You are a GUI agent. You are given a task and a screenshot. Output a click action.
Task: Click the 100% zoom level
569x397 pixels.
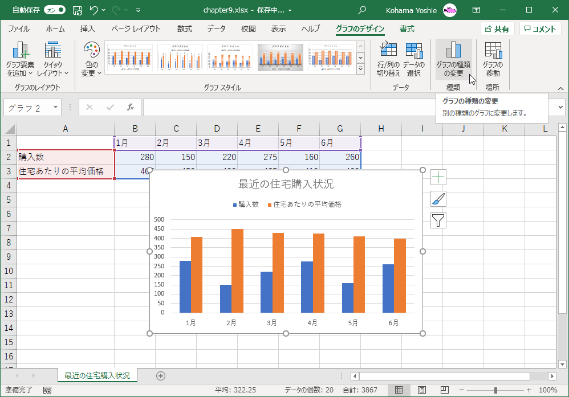point(547,390)
